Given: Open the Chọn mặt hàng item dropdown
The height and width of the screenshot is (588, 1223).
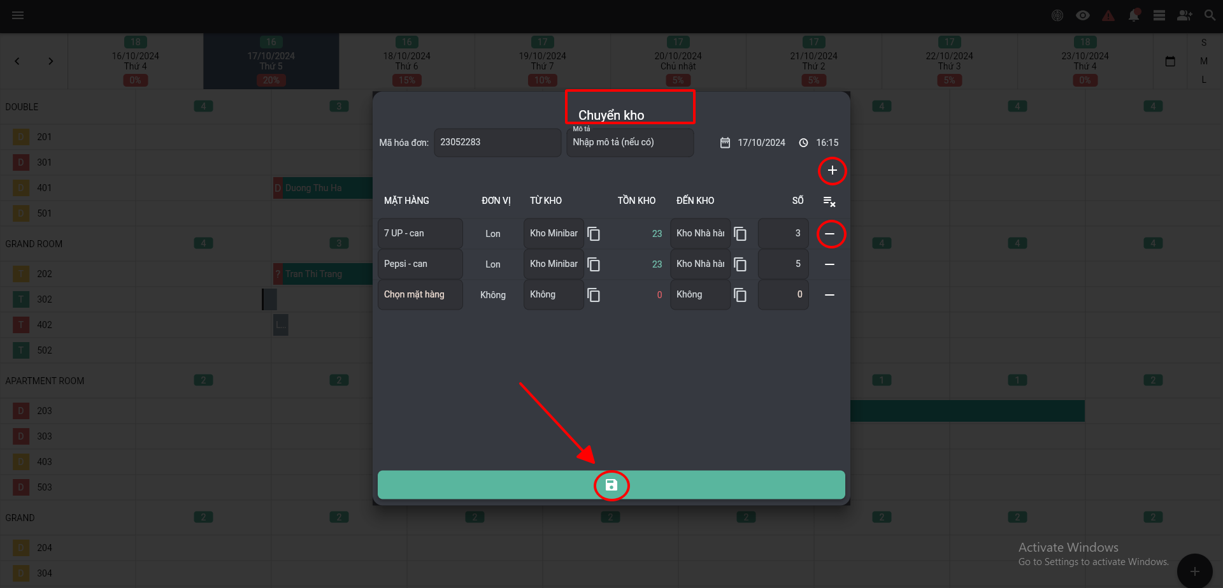Looking at the screenshot, I should coord(420,294).
